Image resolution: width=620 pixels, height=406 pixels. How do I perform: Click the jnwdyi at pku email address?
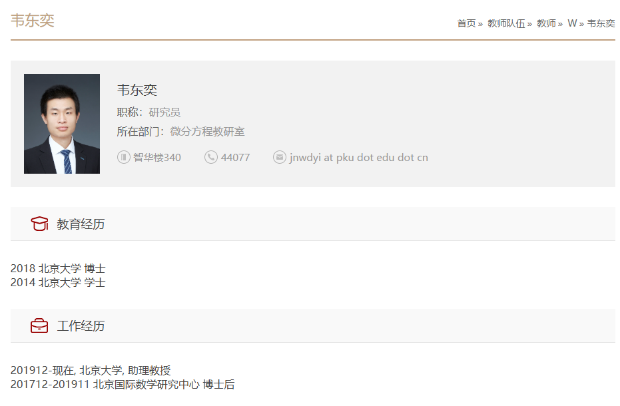pyautogui.click(x=358, y=158)
